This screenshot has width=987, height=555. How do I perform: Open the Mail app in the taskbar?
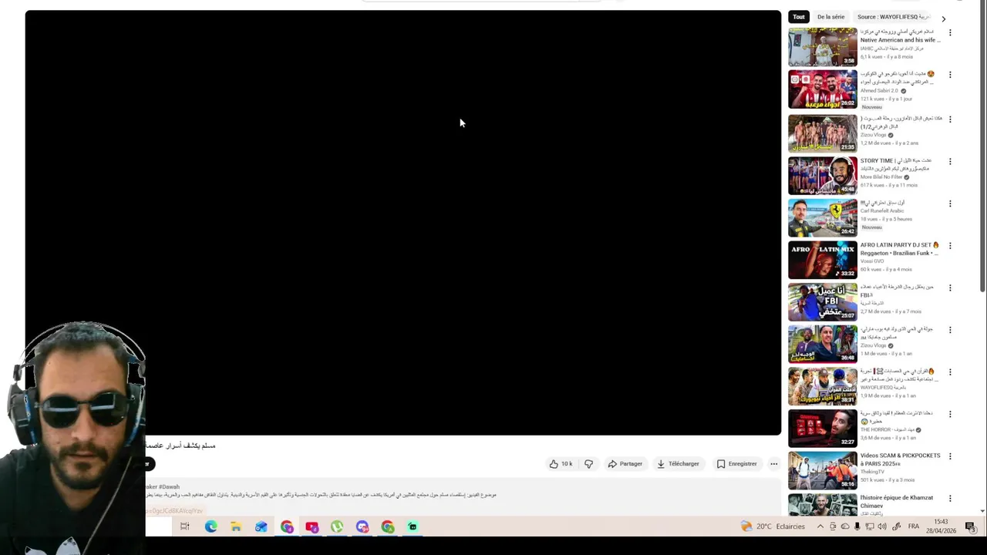point(261,526)
